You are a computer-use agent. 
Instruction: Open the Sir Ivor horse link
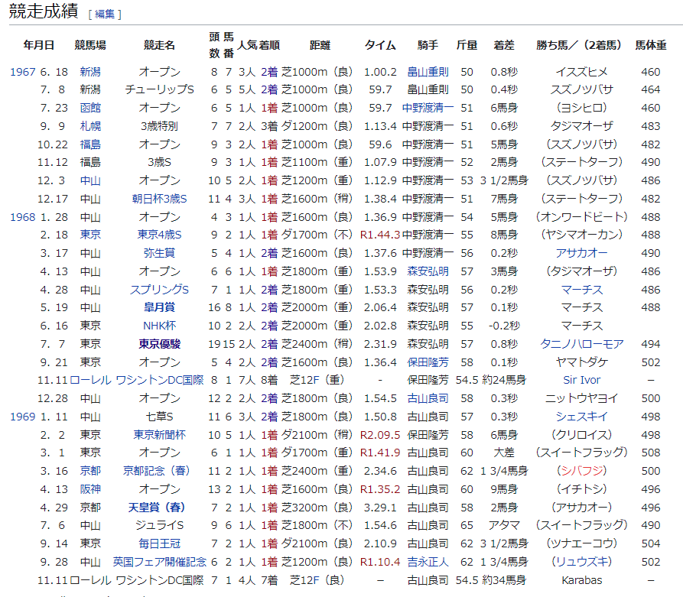(581, 380)
